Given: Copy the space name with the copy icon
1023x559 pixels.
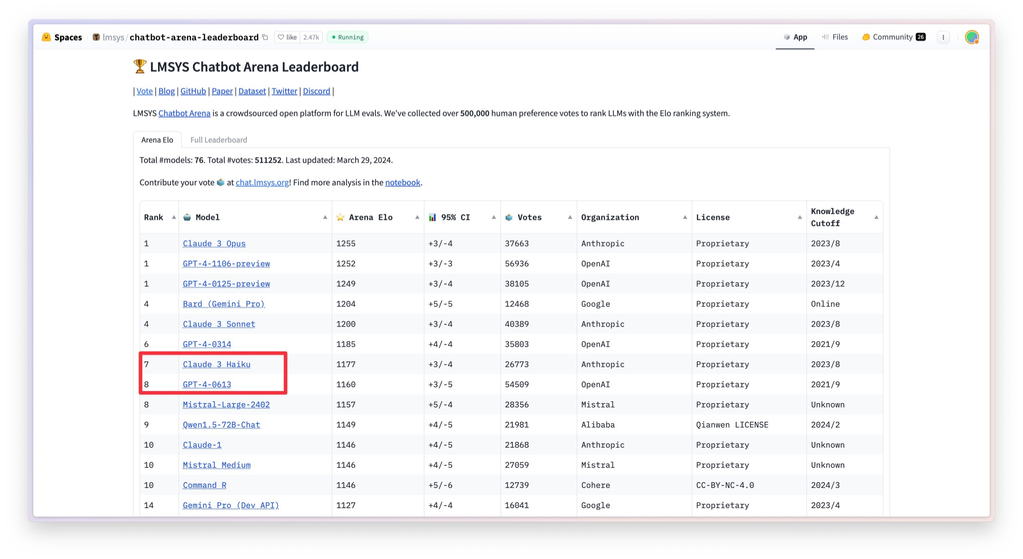Looking at the screenshot, I should pyautogui.click(x=265, y=37).
